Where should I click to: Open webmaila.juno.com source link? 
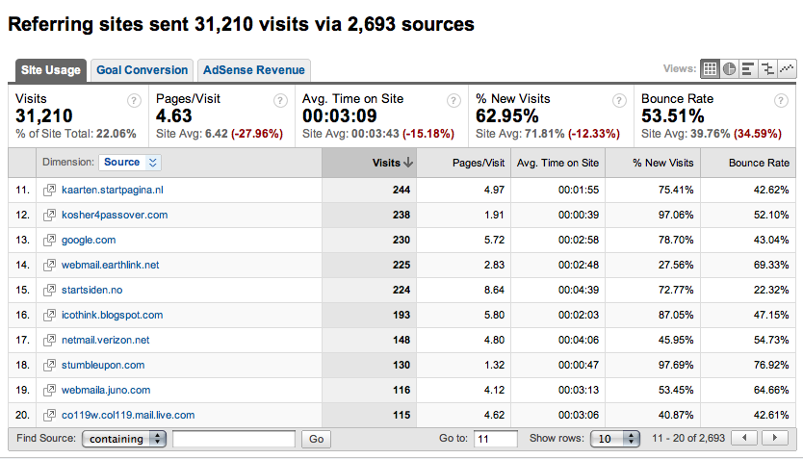tap(106, 391)
